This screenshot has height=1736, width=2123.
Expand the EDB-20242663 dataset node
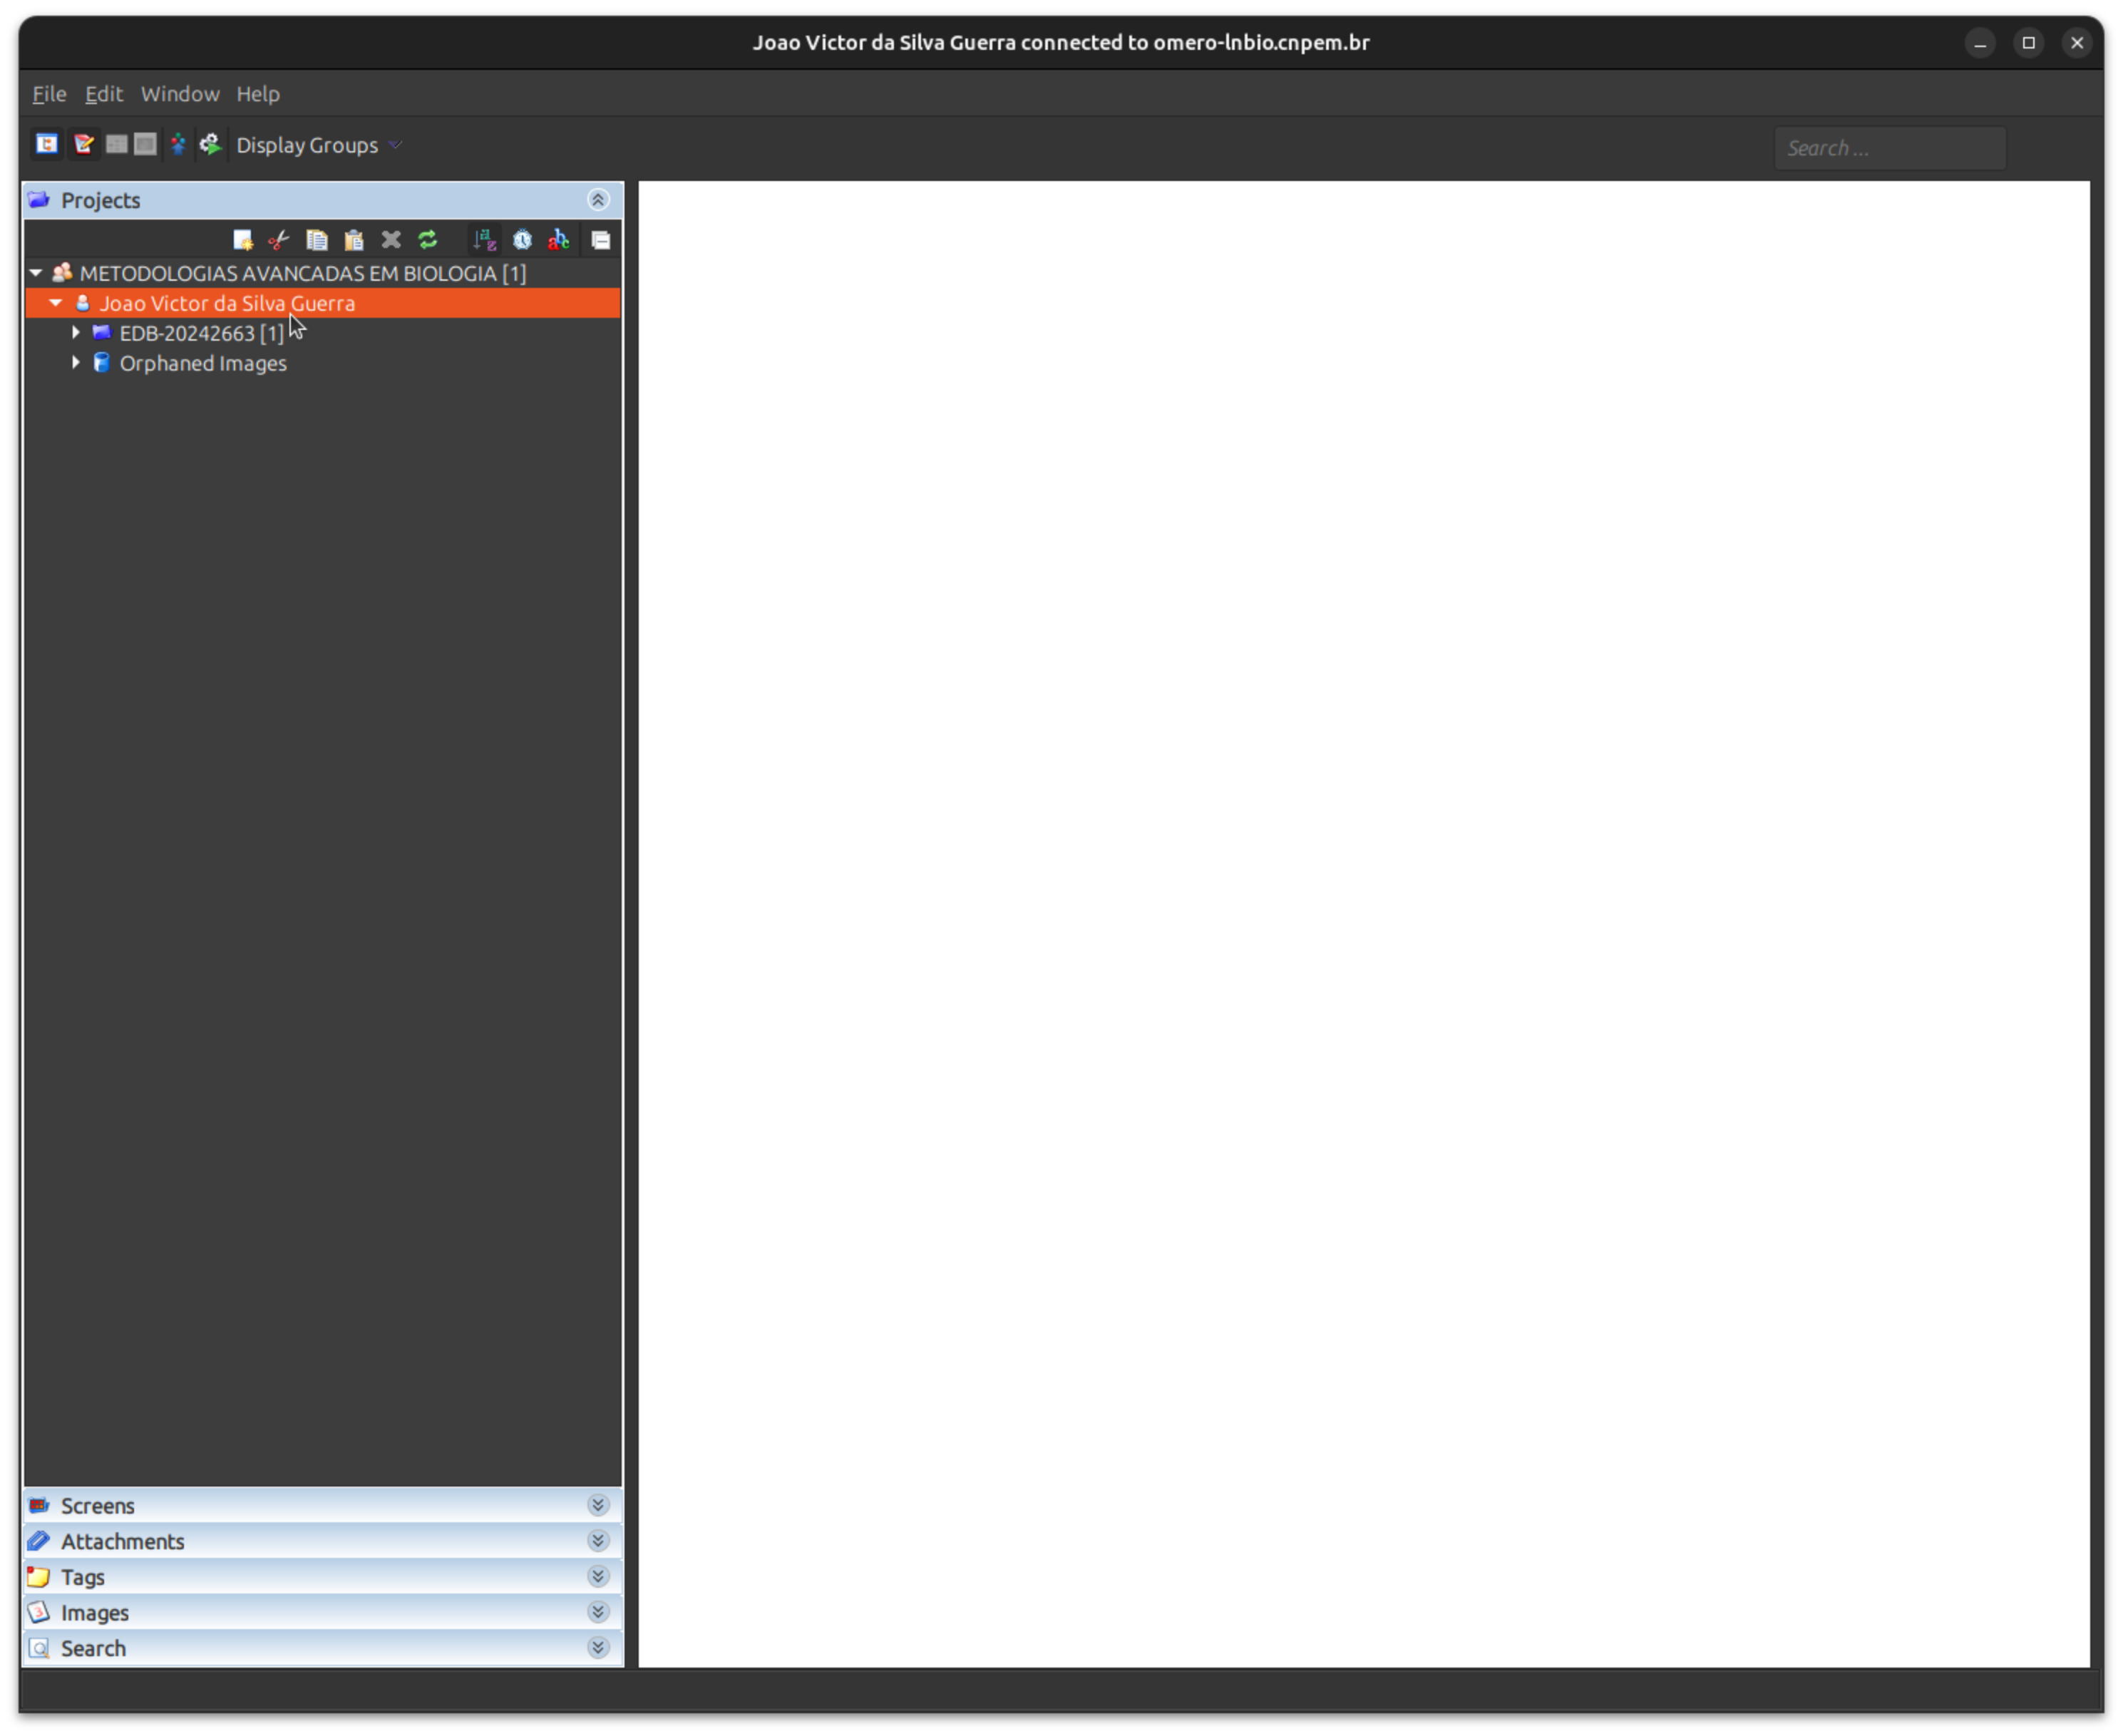[x=75, y=332]
